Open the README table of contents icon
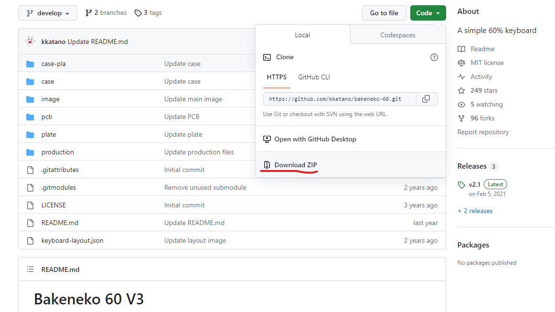555x312 pixels. click(30, 269)
